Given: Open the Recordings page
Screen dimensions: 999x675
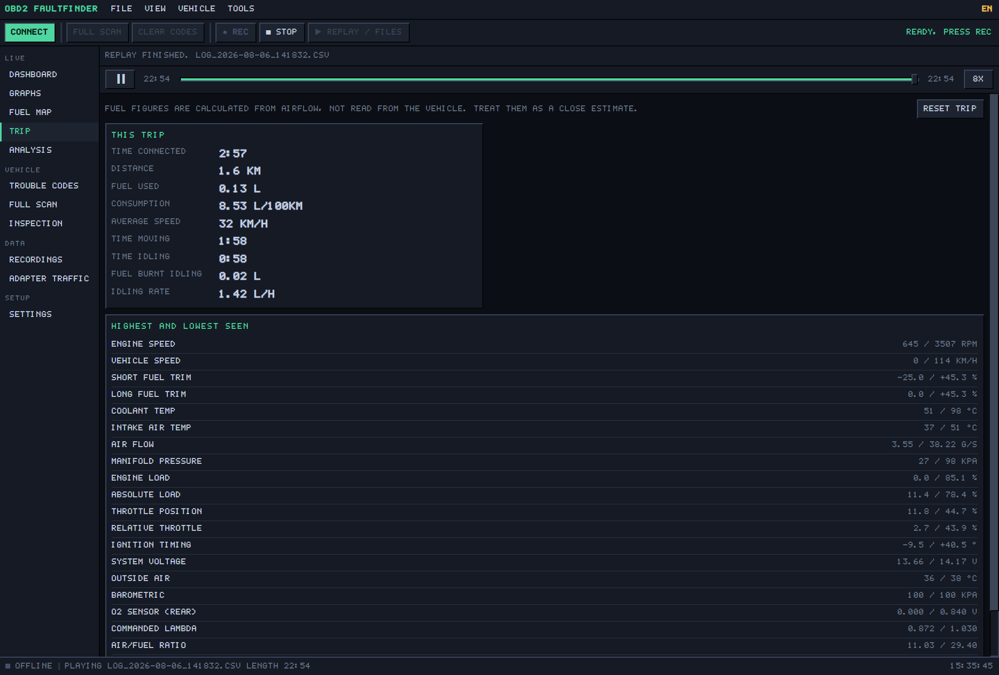Looking at the screenshot, I should tap(50, 260).
